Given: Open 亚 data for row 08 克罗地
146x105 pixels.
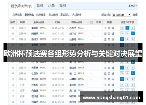Looking at the screenshot, I should 105,68.
